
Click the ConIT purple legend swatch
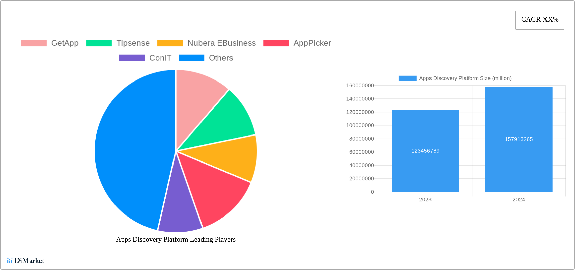(x=132, y=58)
